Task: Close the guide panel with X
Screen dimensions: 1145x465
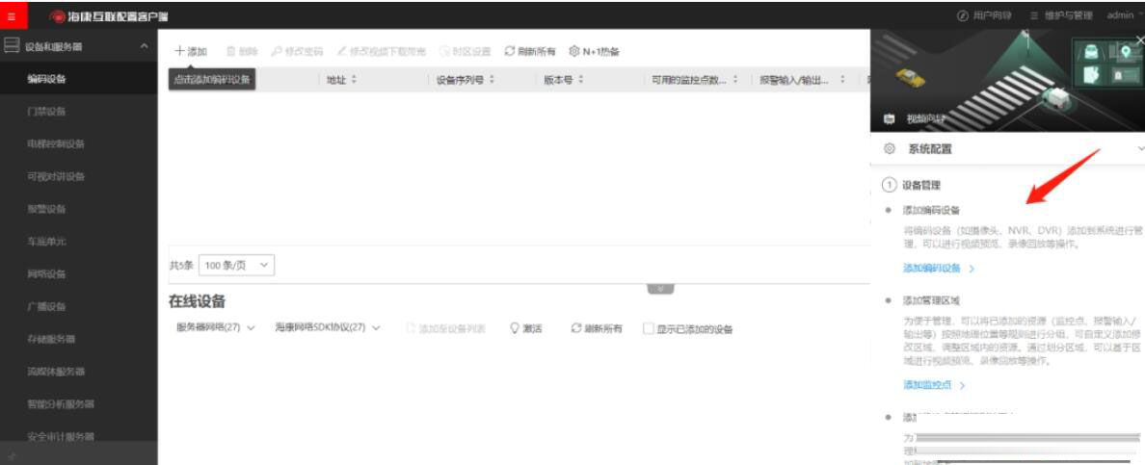Action: point(1139,40)
